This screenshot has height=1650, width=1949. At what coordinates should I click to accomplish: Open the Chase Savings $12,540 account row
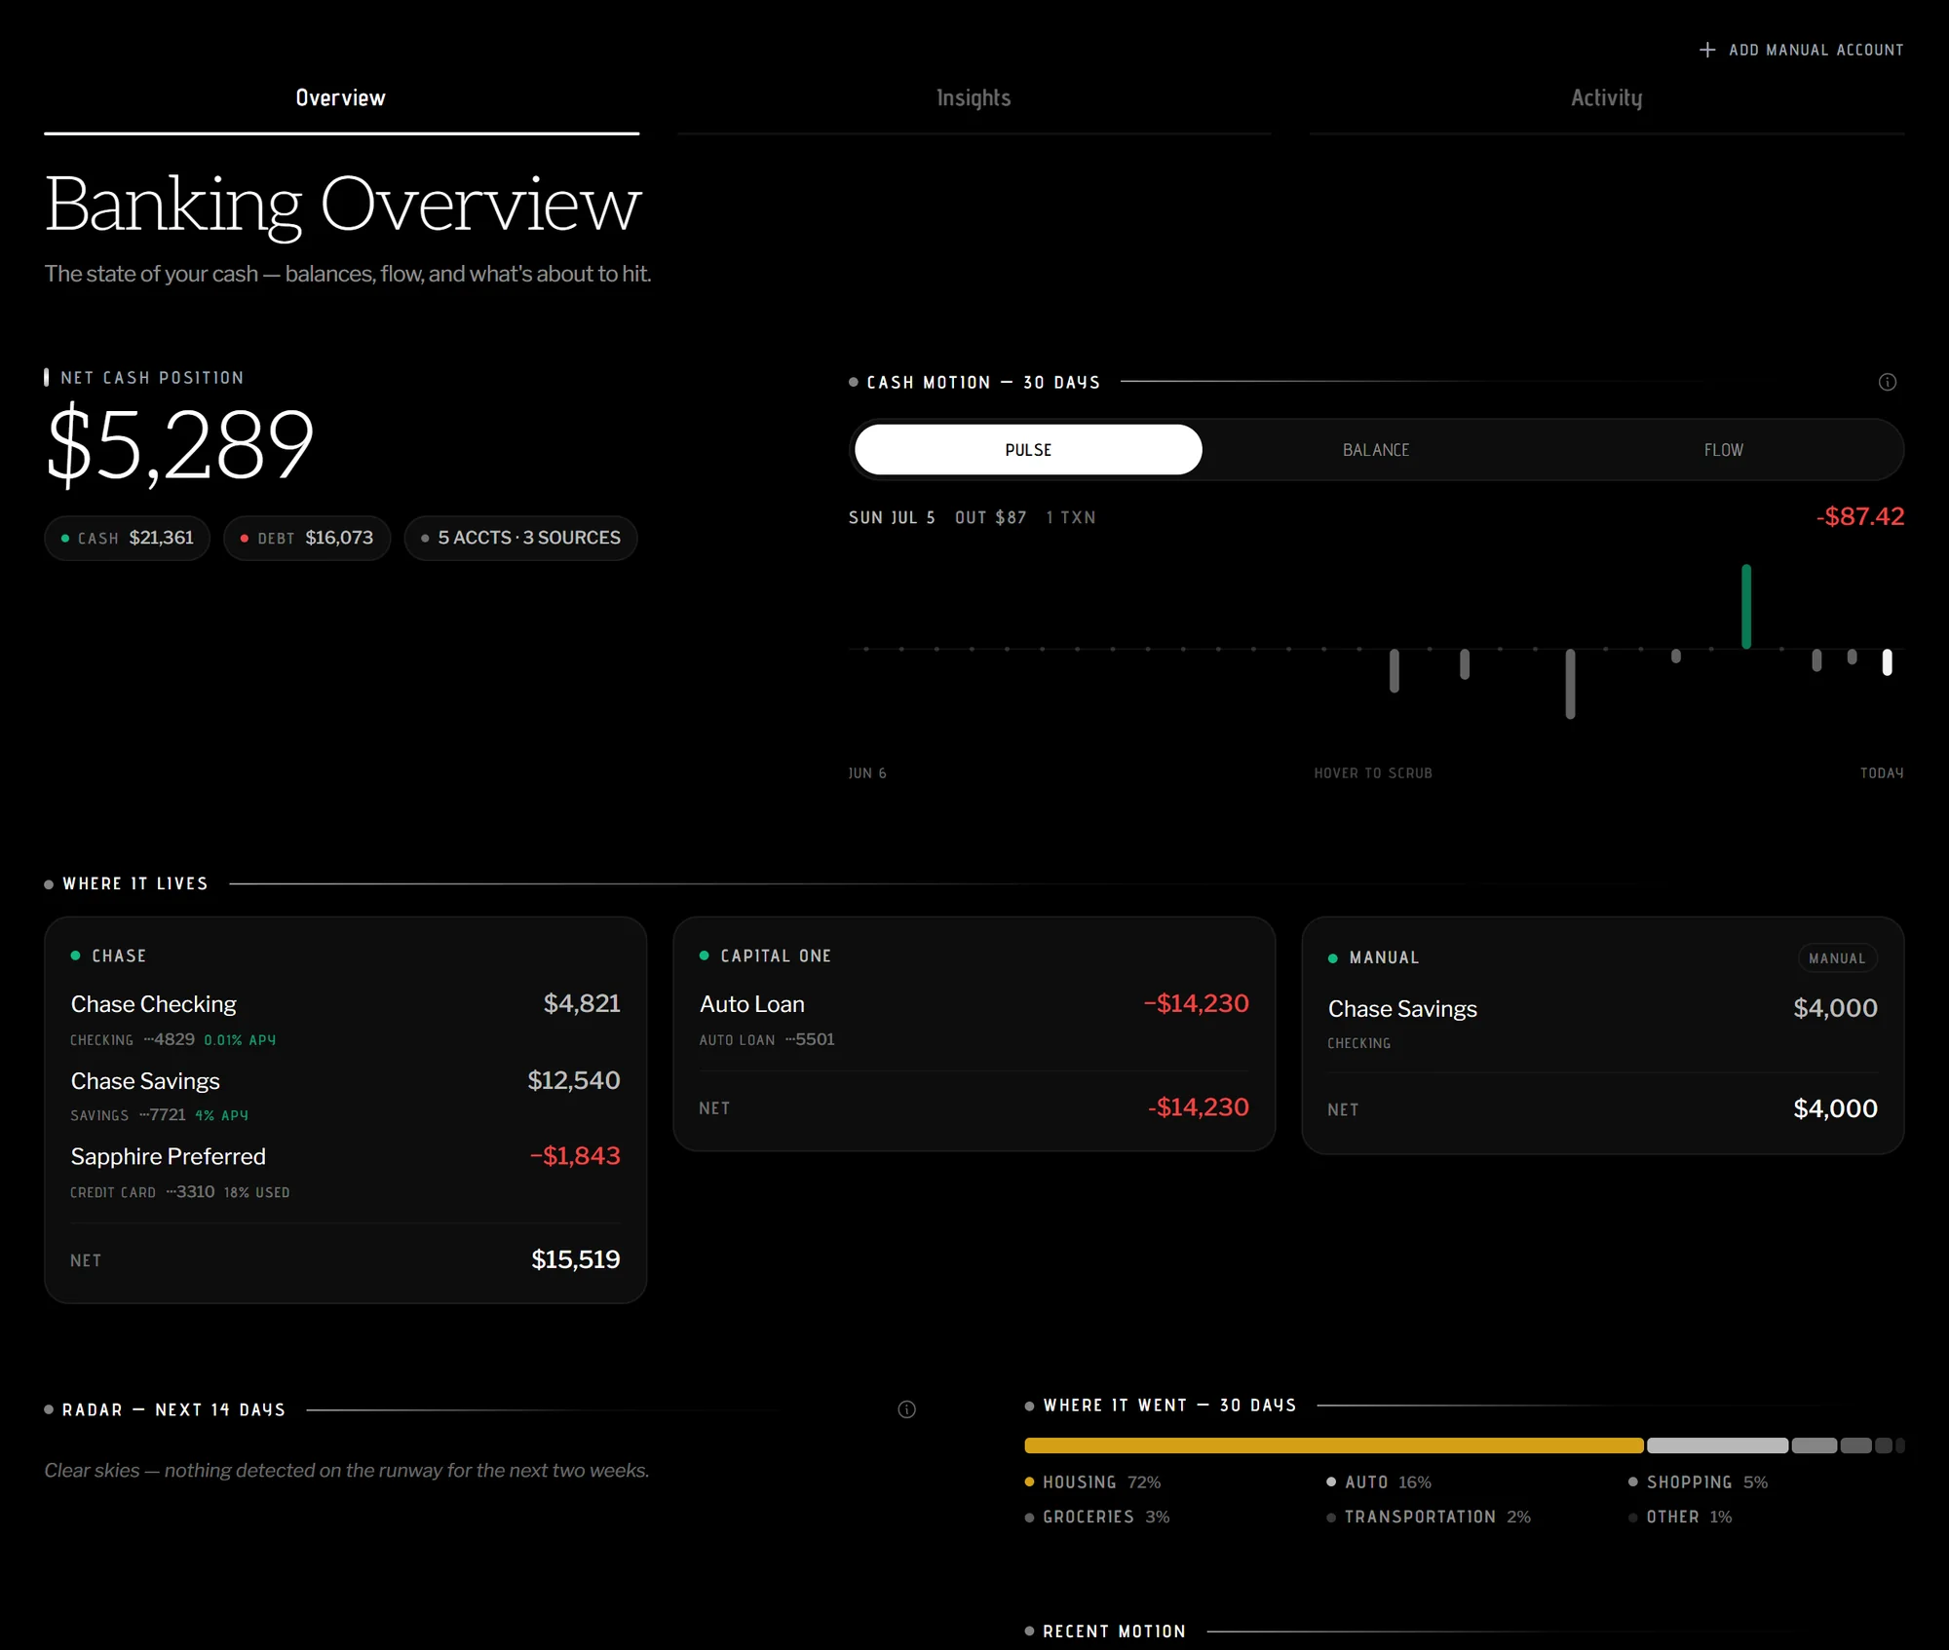[345, 1096]
